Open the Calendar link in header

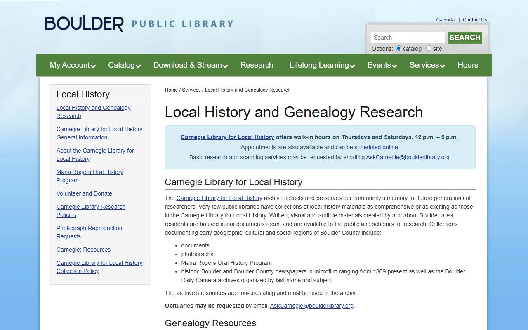click(446, 20)
